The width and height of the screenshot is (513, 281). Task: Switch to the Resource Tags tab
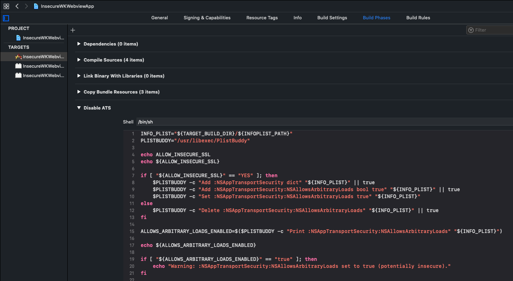pos(262,18)
